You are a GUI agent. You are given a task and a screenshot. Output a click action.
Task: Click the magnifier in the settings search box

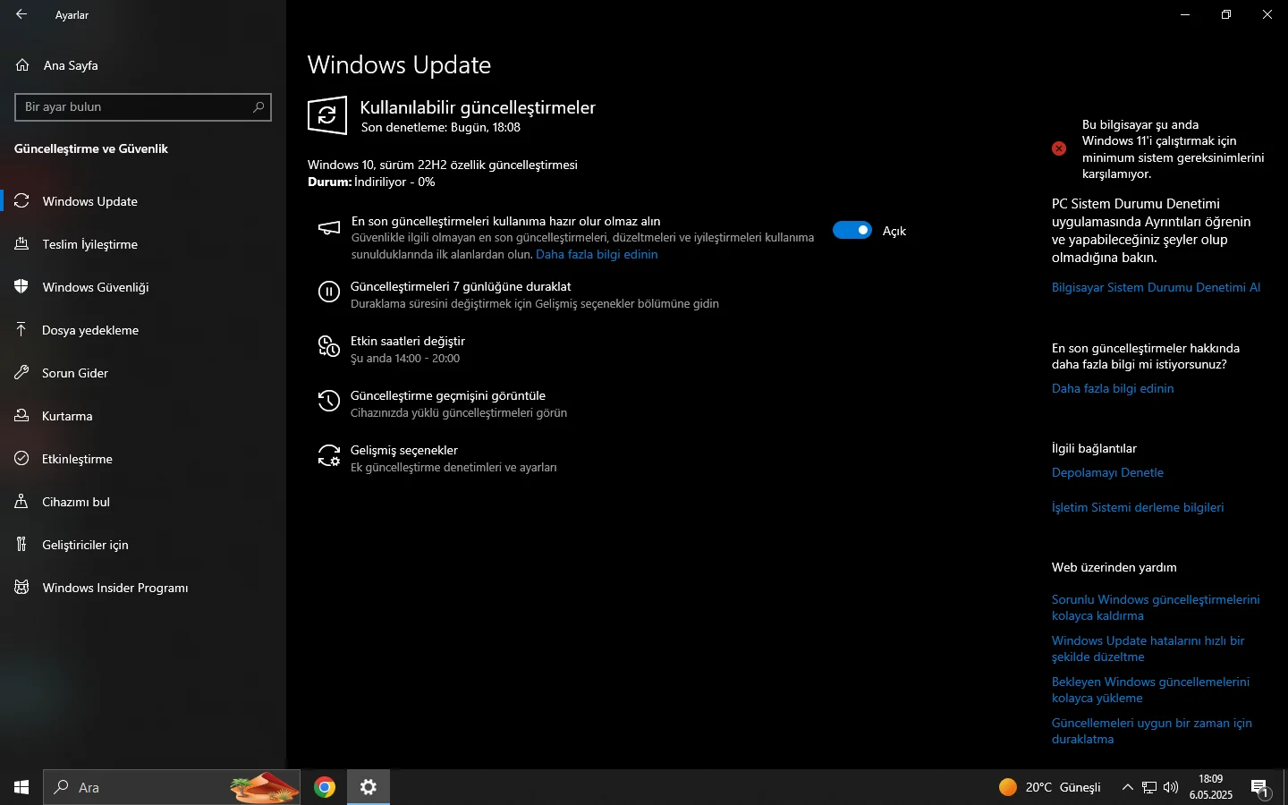pyautogui.click(x=258, y=106)
